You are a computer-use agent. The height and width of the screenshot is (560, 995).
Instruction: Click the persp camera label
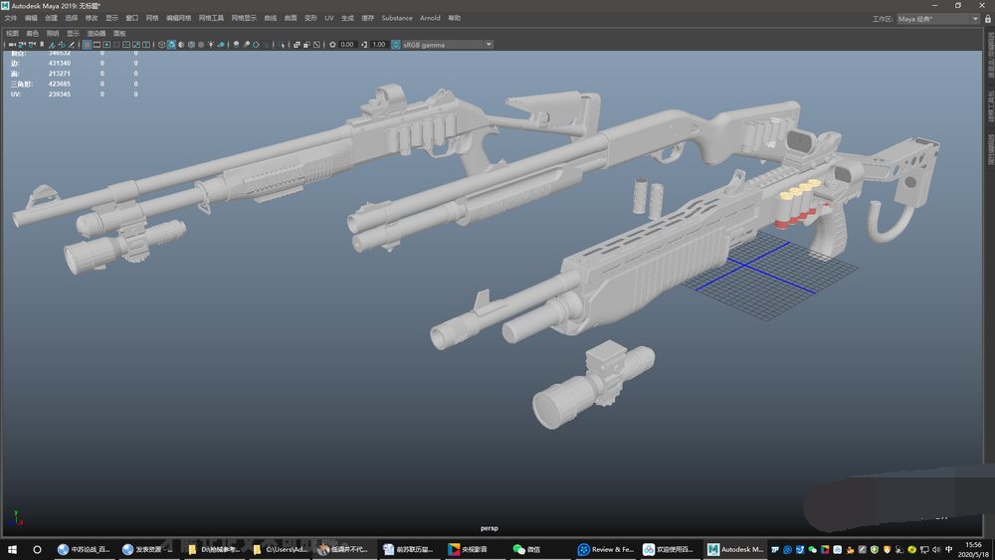(490, 527)
